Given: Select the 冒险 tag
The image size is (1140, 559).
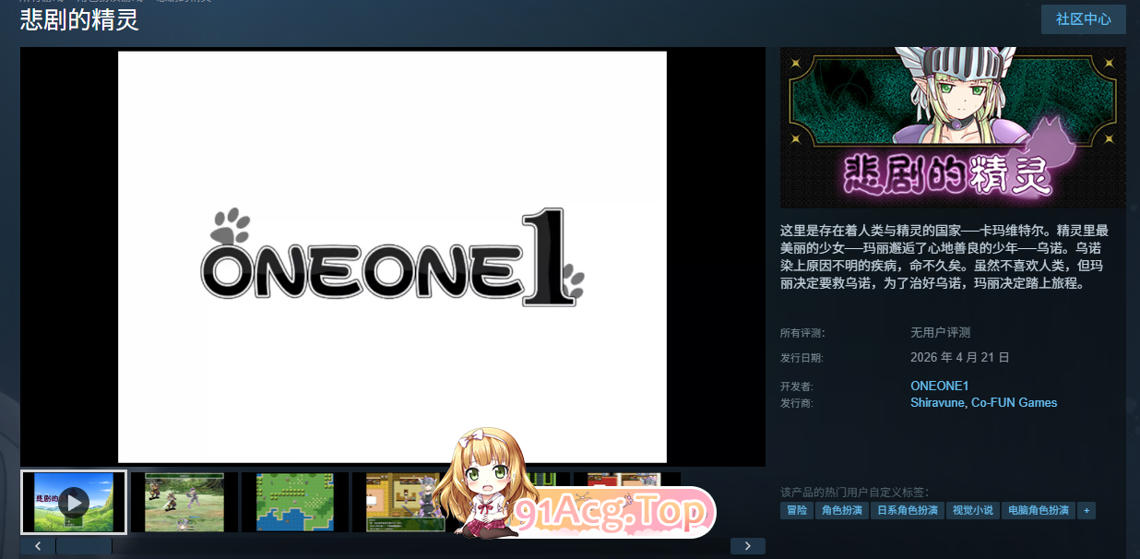Looking at the screenshot, I should coord(796,510).
